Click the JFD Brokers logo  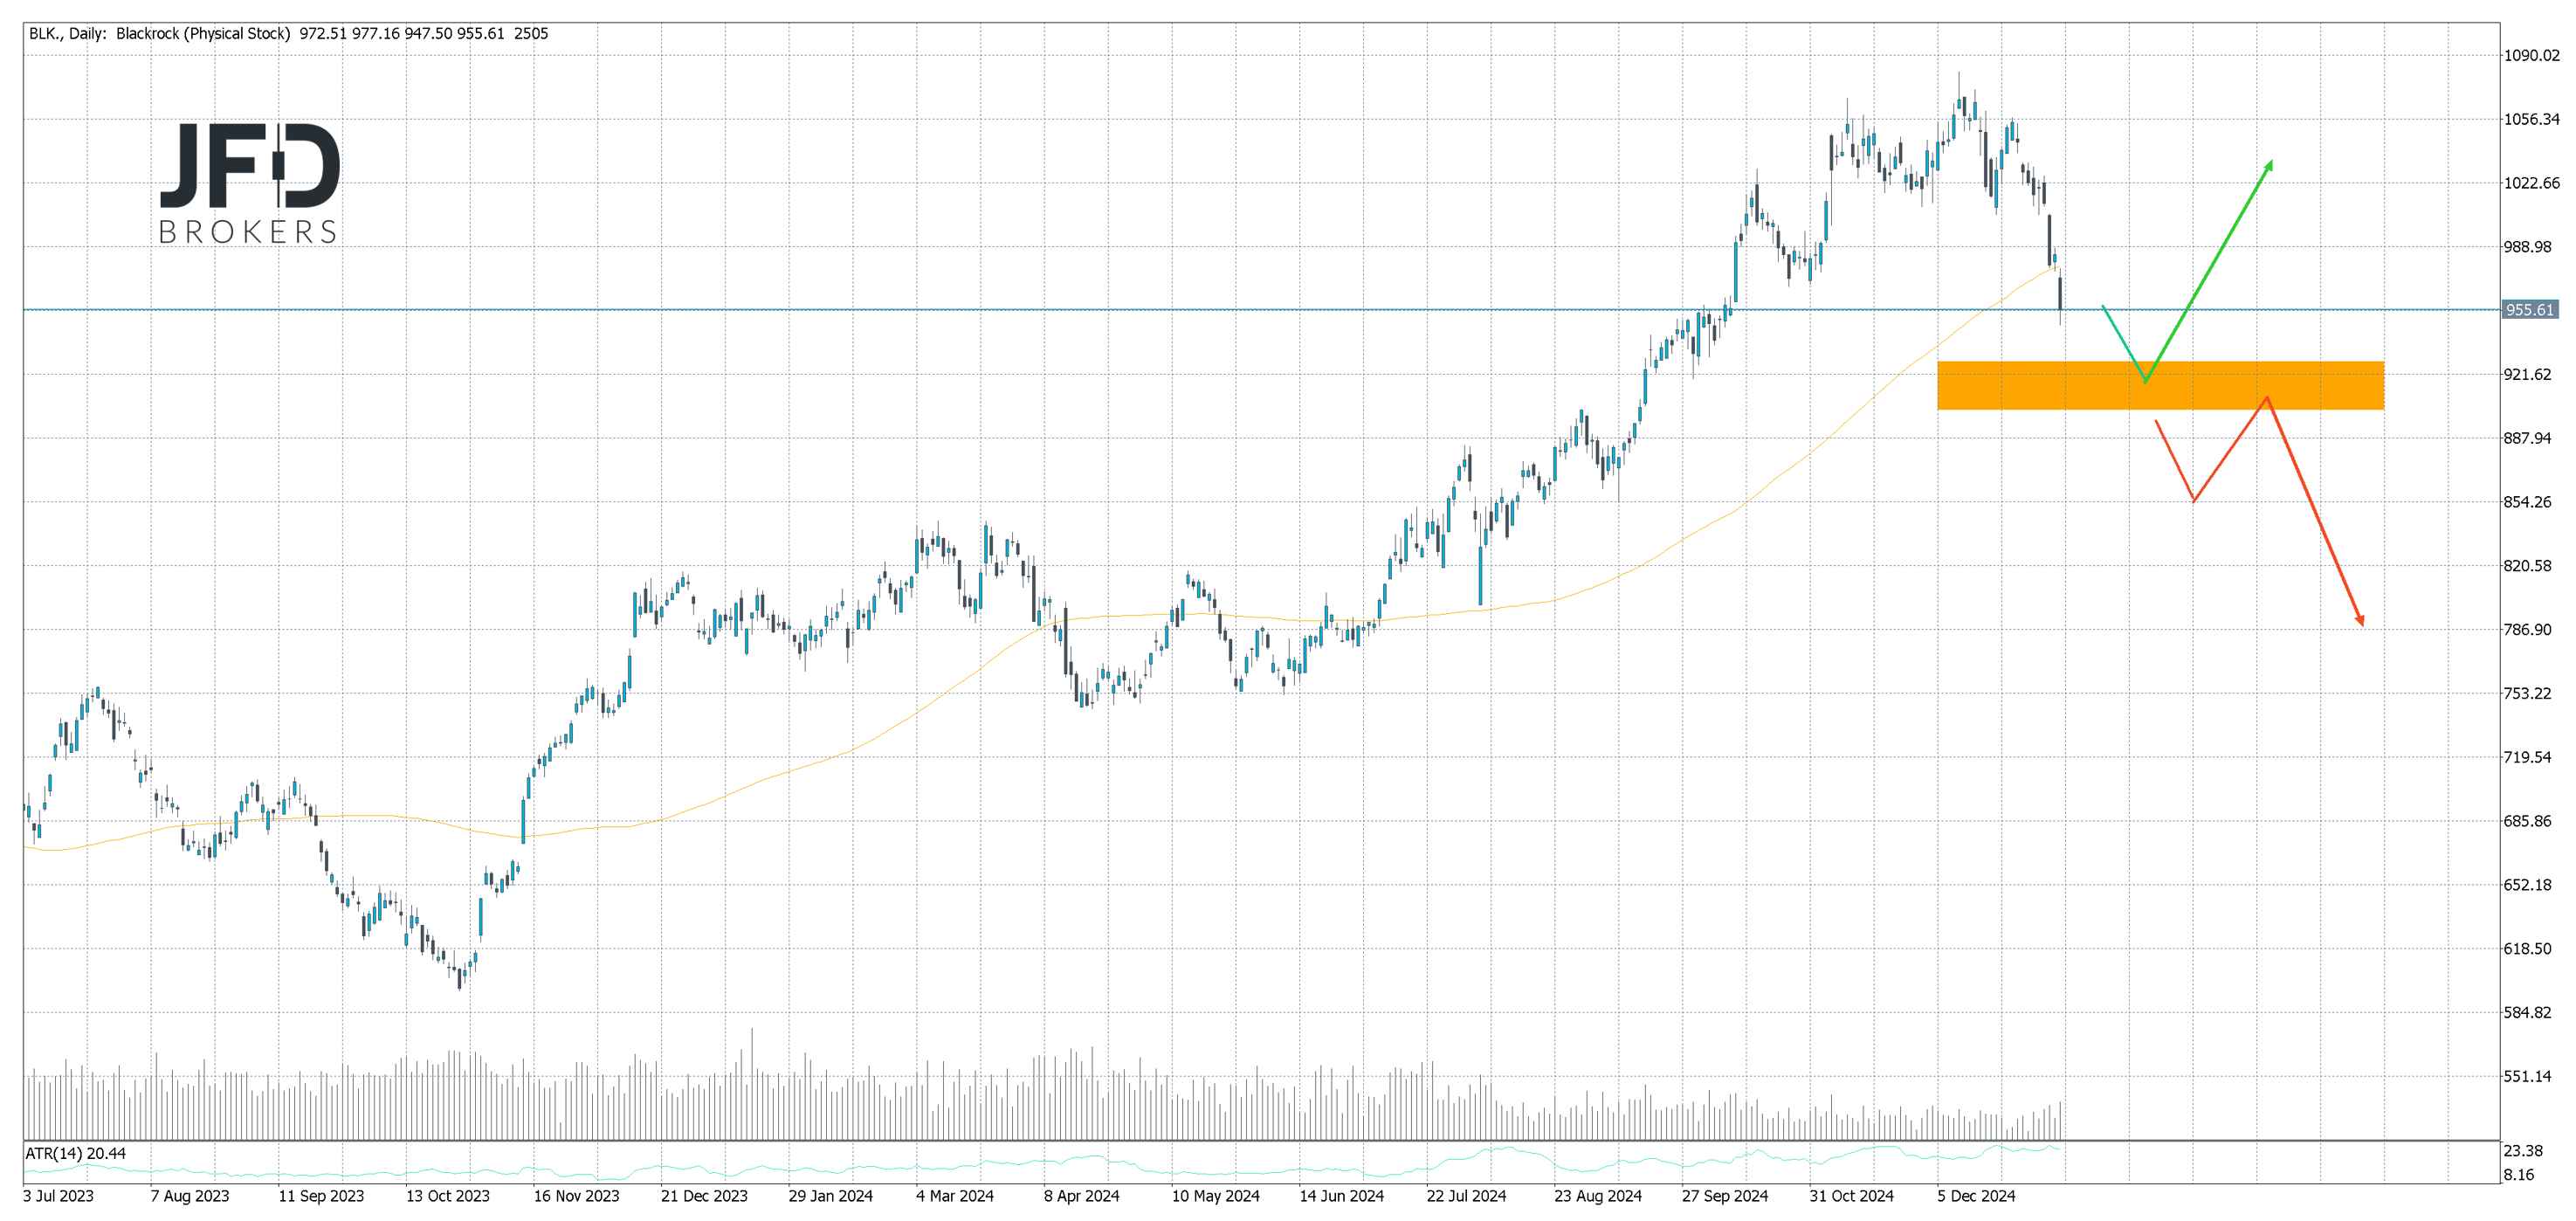pos(249,184)
